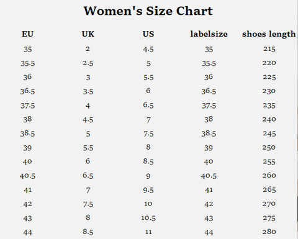Select the EU column header

pyautogui.click(x=27, y=34)
